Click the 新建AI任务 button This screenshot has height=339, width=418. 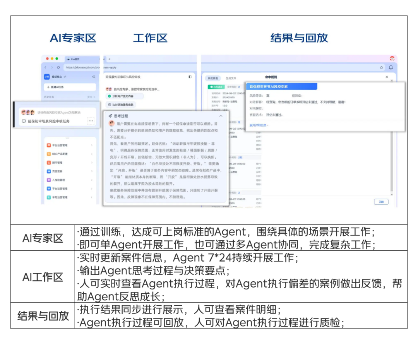pos(70,87)
